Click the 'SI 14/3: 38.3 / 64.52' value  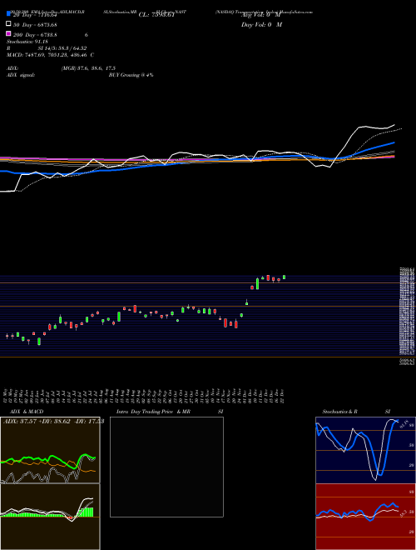(62, 48)
